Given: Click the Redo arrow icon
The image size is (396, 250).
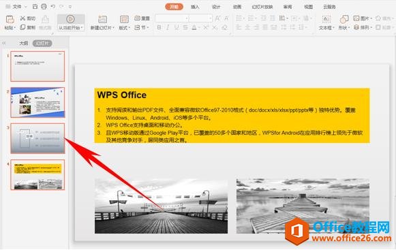Looking at the screenshot, I should click(x=61, y=7).
